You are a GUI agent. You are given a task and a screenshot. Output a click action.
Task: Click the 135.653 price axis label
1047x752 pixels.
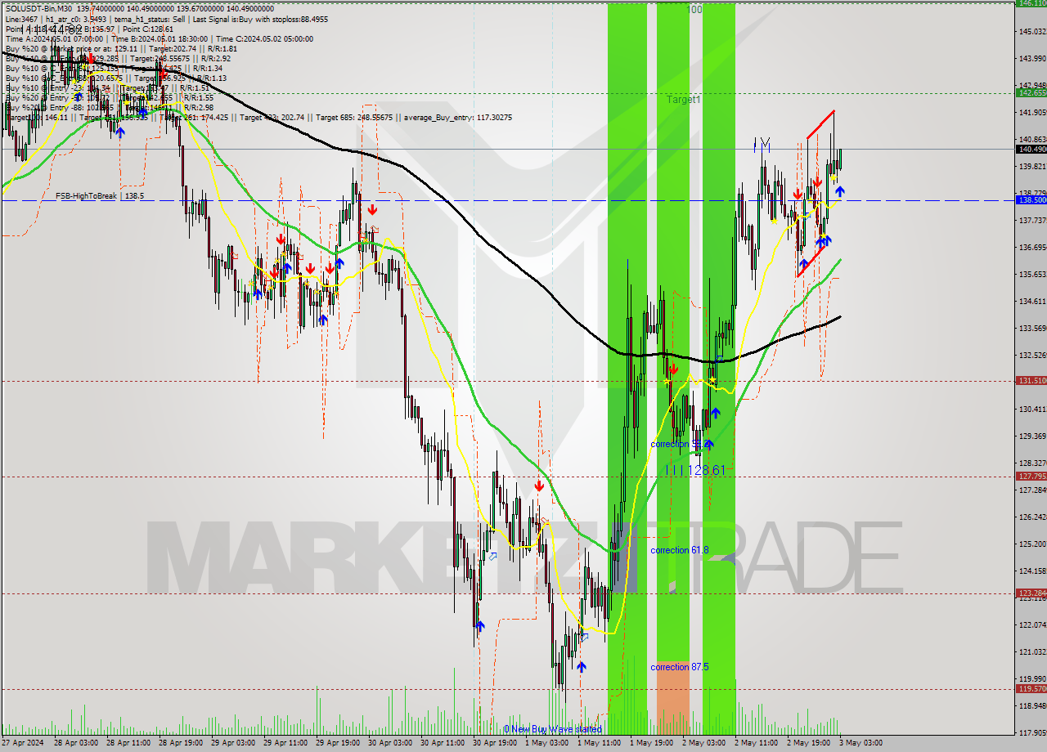(1031, 274)
